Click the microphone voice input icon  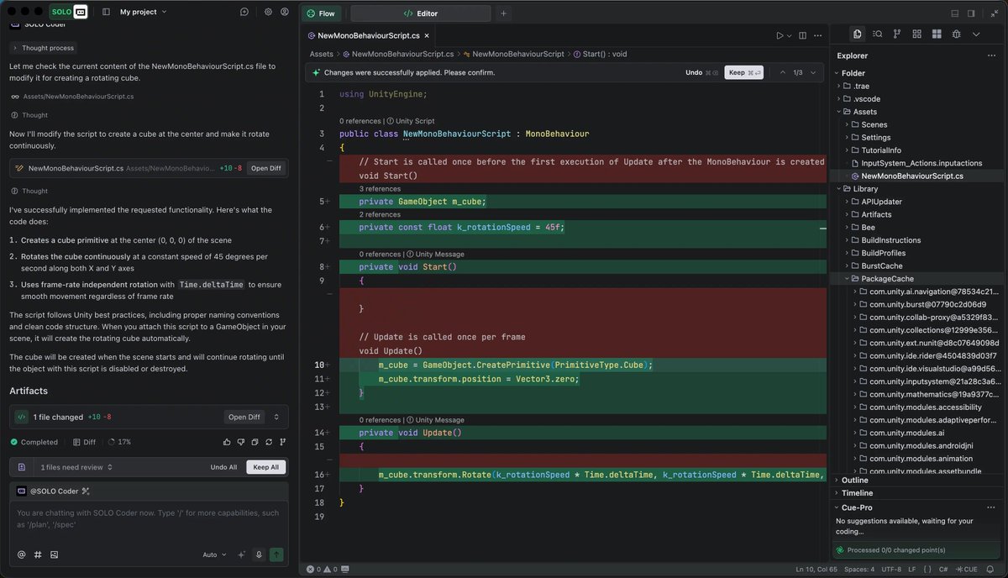coord(259,554)
